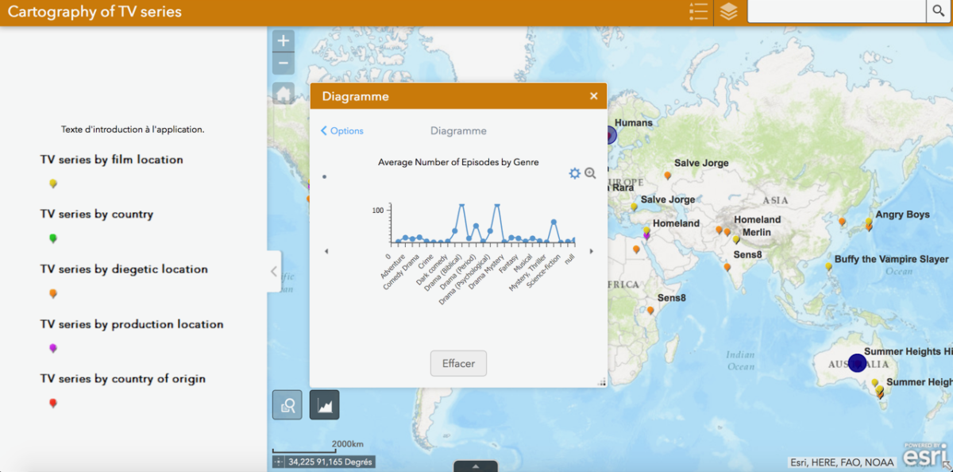953x472 pixels.
Task: Go back to Options in Diagramme
Action: (342, 131)
